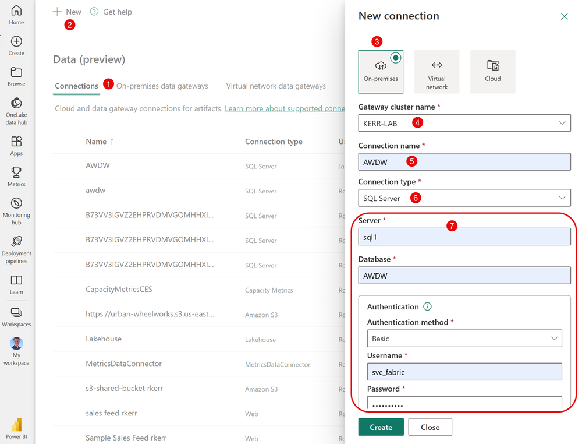The height and width of the screenshot is (444, 582).
Task: Select the Virtual network connection option
Action: [x=436, y=71]
